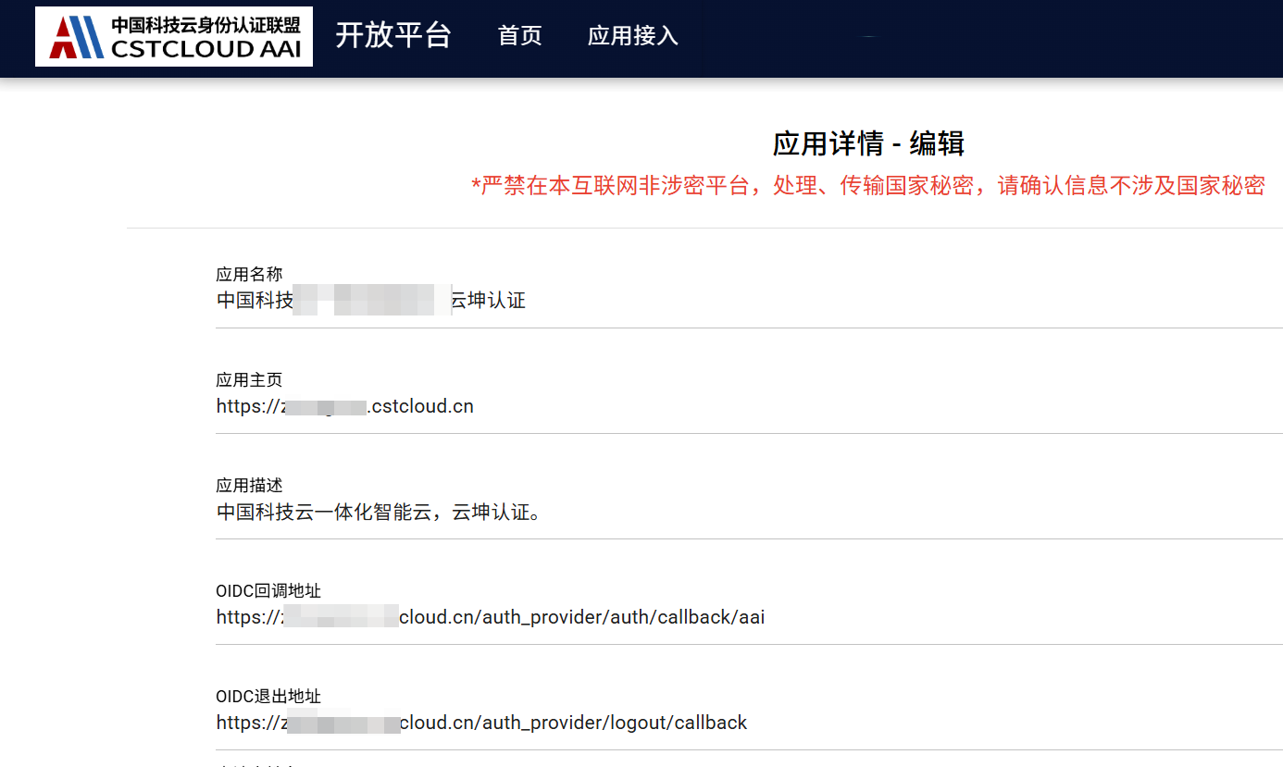Click the OIDC回调地址 label

[268, 591]
